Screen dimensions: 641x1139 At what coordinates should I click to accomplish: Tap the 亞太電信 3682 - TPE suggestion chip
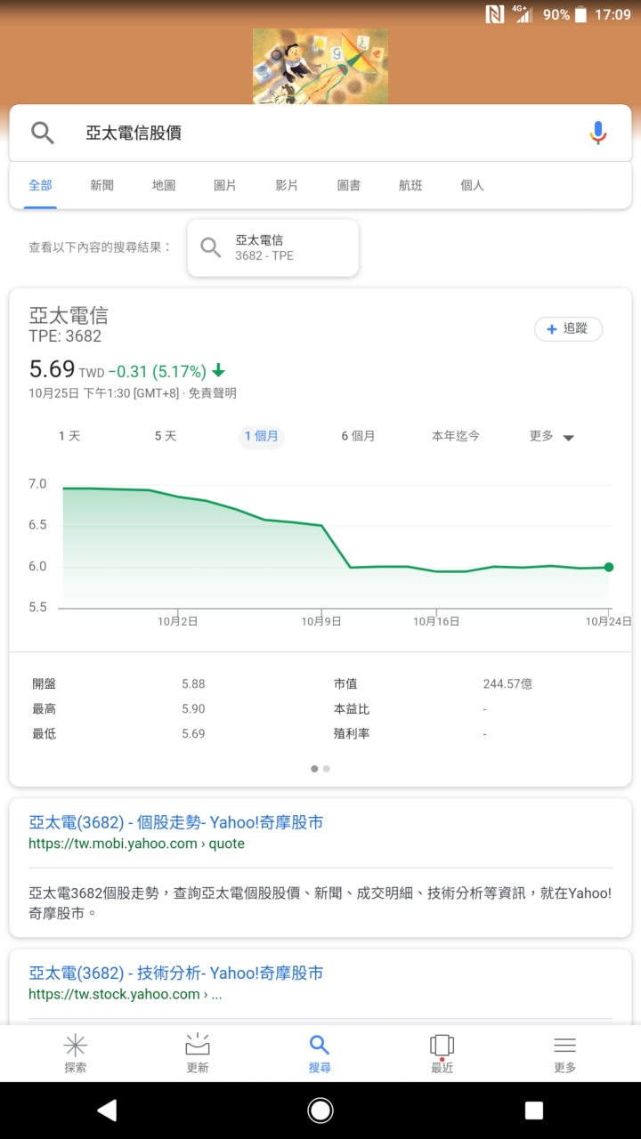[x=273, y=247]
